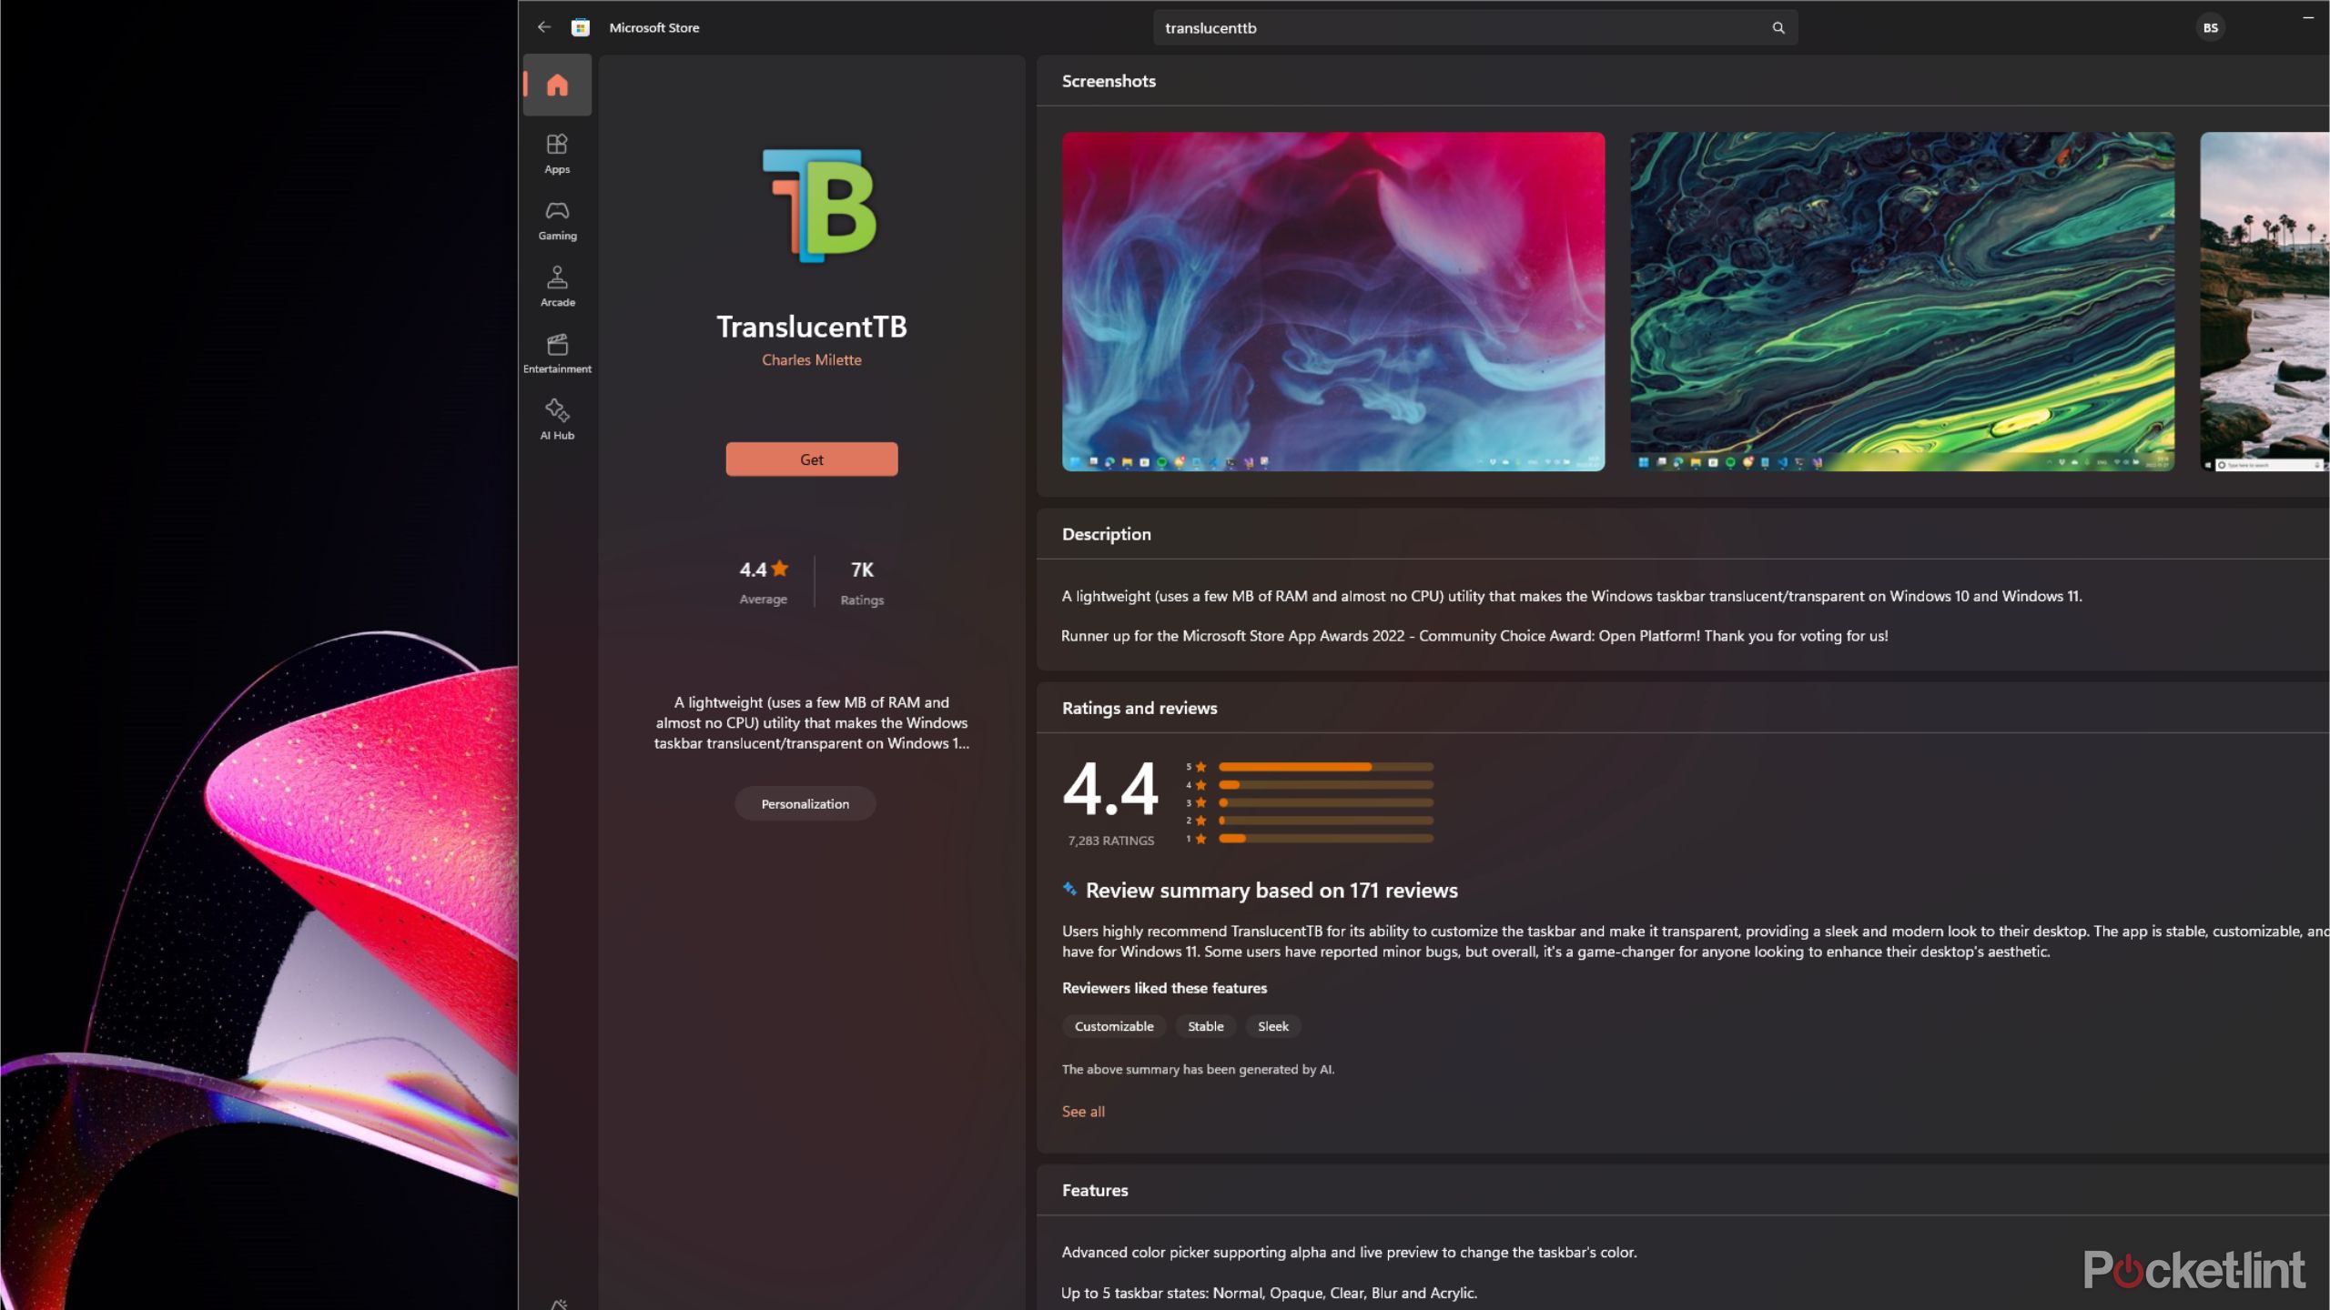Open publisher Charles Milette link
Viewport: 2330px width, 1310px height.
coord(812,360)
